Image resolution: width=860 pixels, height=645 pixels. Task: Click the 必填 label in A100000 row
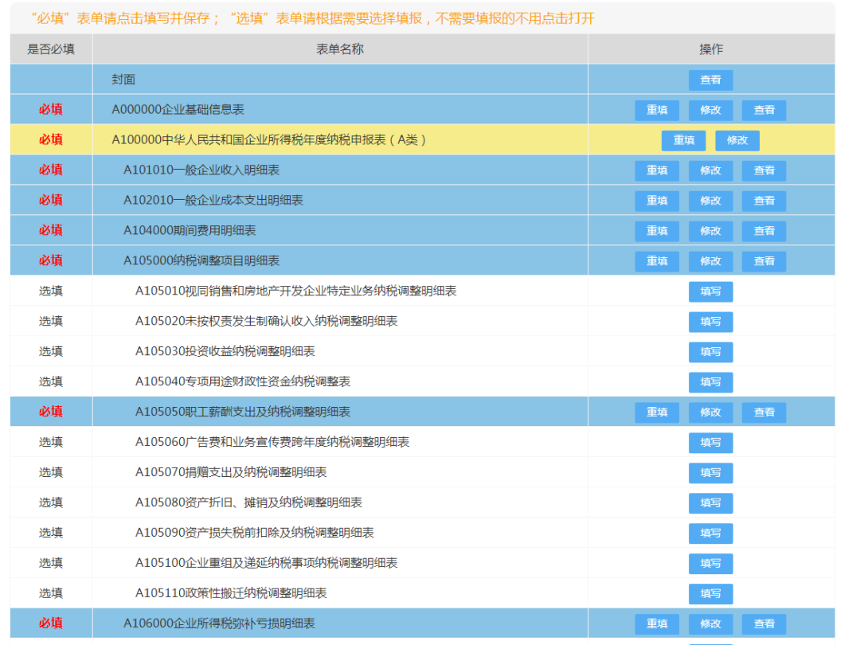click(x=51, y=140)
